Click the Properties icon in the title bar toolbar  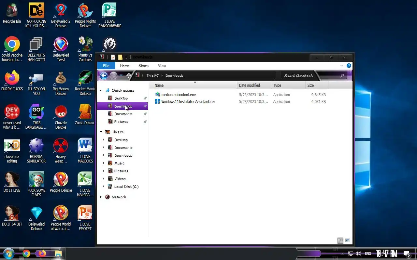tap(113, 57)
